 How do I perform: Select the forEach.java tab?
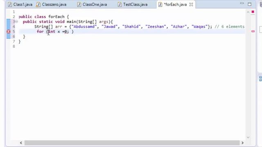175,4
